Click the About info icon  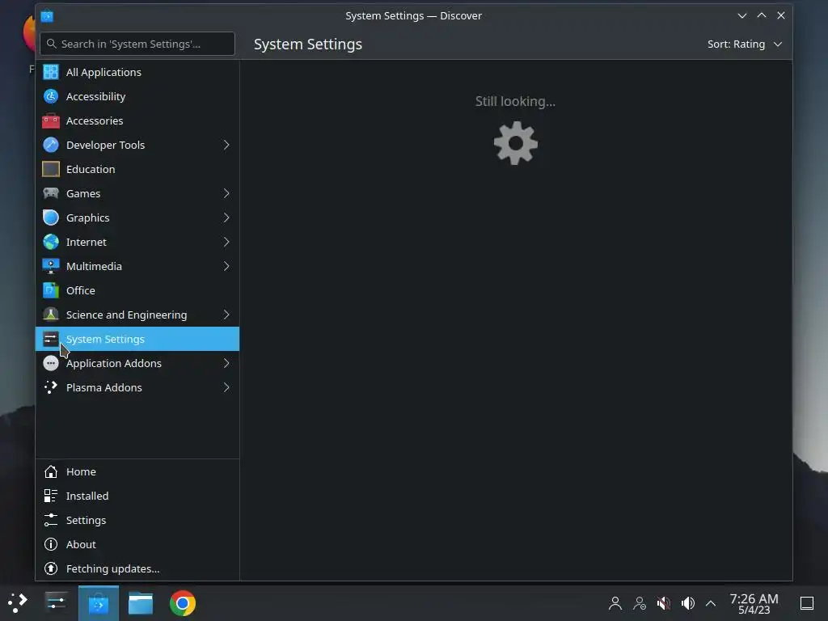pos(51,544)
